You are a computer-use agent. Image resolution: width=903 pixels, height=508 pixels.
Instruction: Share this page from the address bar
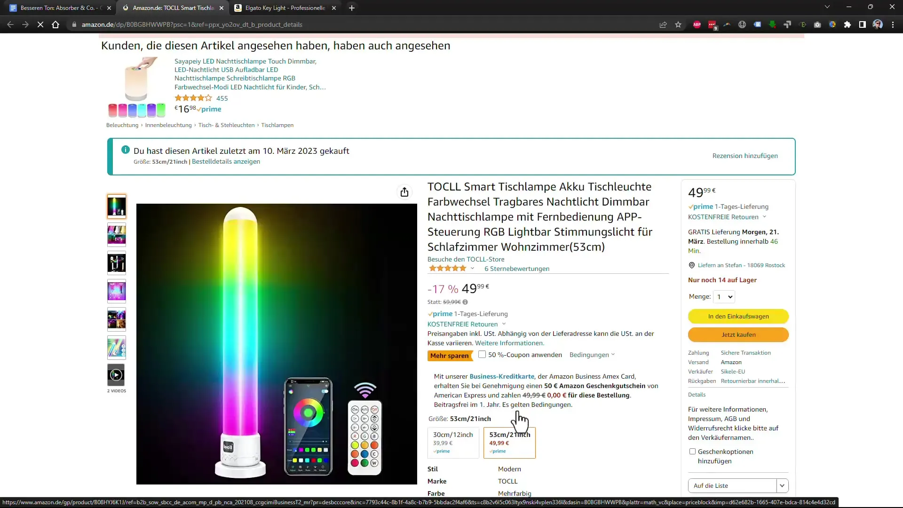(663, 24)
